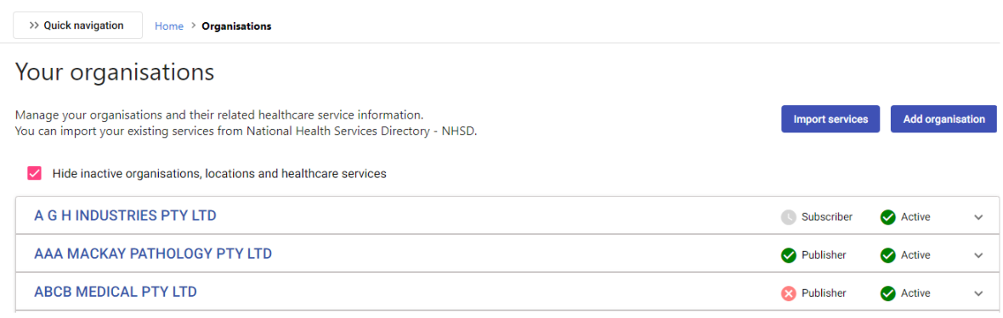The width and height of the screenshot is (1003, 318).
Task: Click the double-arrow icon in Quick navigation
Action: [35, 25]
